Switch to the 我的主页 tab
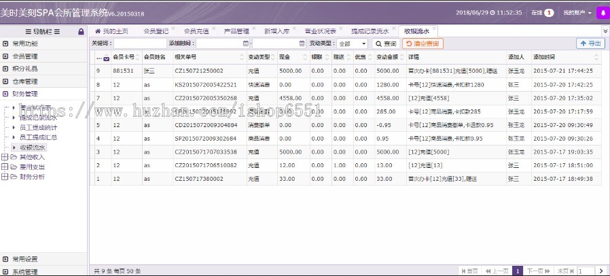 (111, 31)
